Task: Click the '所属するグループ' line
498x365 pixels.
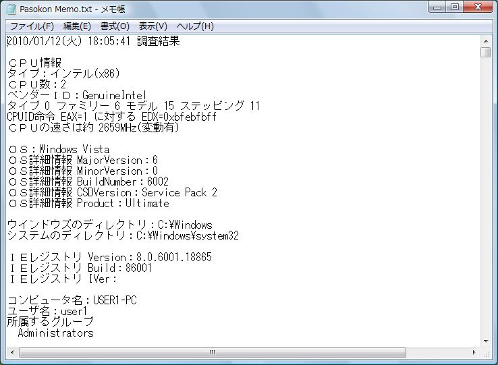Action: (x=50, y=322)
